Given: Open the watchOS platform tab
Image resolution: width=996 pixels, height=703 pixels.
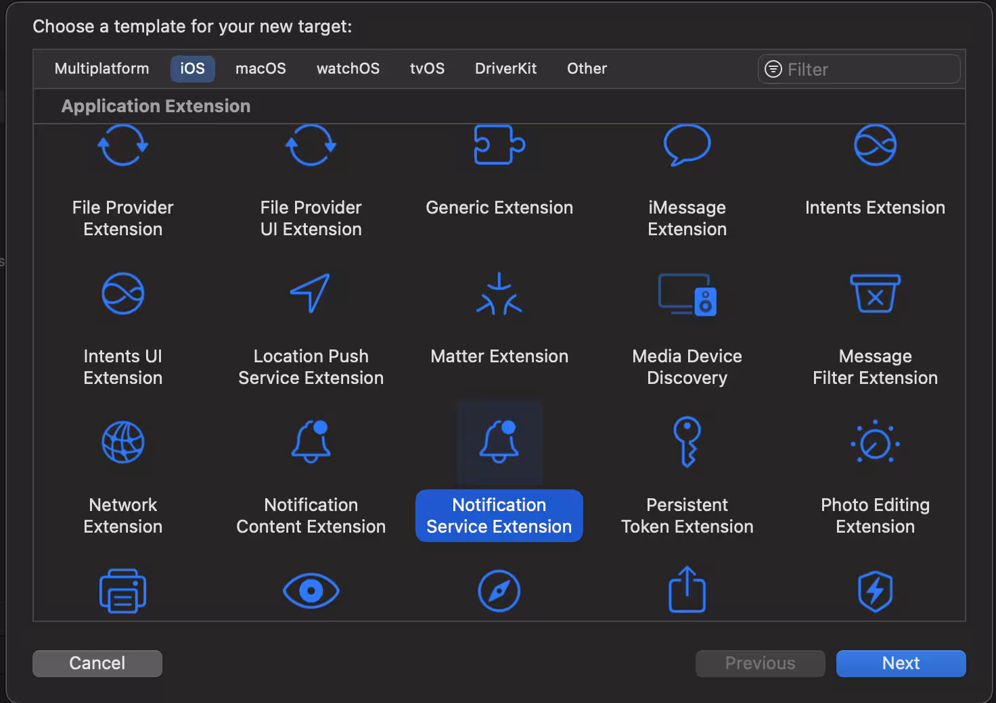Looking at the screenshot, I should (348, 69).
